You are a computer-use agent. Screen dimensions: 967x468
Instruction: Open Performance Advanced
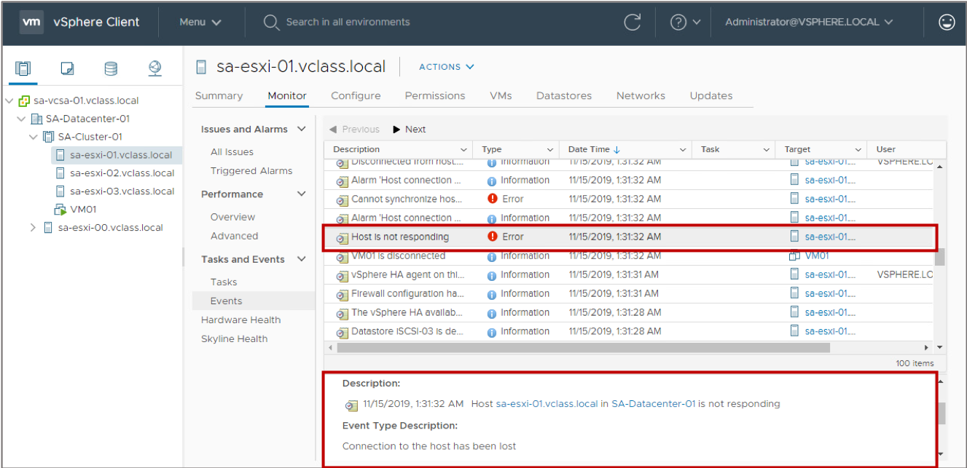click(x=235, y=236)
